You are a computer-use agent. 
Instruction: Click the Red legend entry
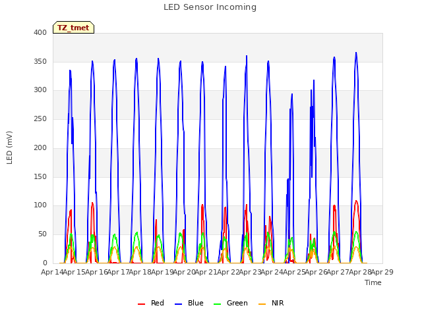(x=151, y=303)
